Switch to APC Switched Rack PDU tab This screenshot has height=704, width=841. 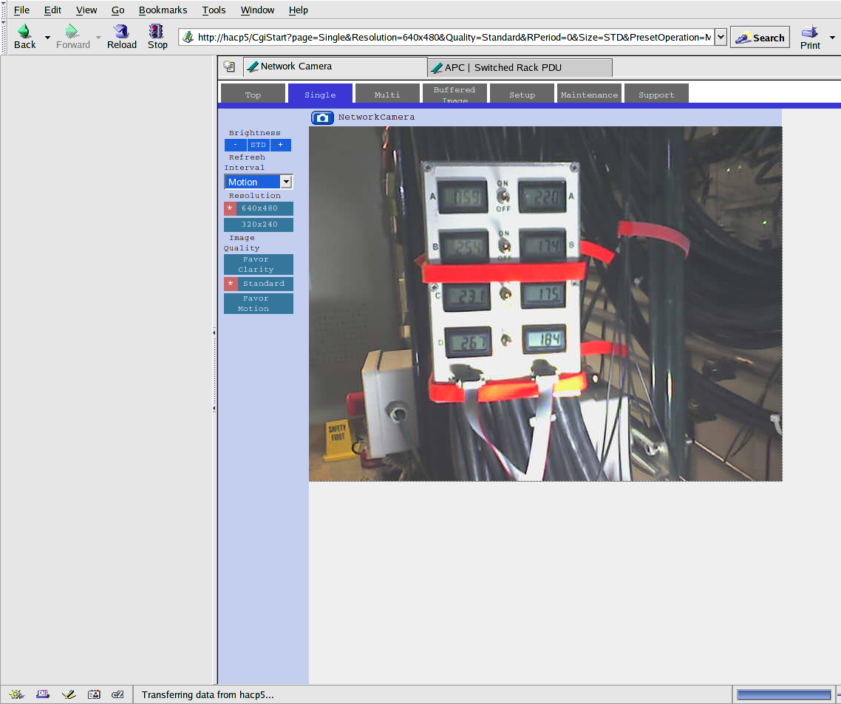(520, 67)
